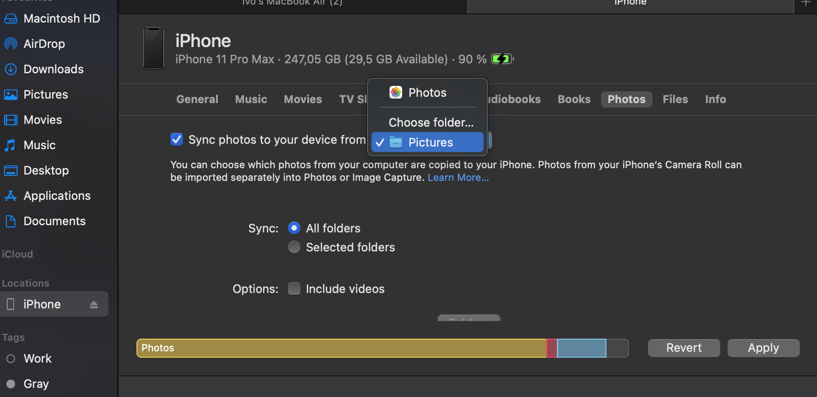Click the Work tag in sidebar
Image resolution: width=817 pixels, height=397 pixels.
pyautogui.click(x=38, y=359)
